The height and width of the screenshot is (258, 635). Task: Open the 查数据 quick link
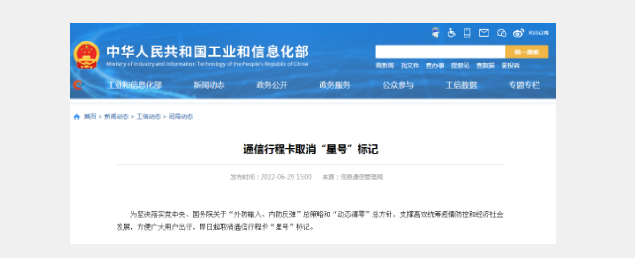click(485, 66)
